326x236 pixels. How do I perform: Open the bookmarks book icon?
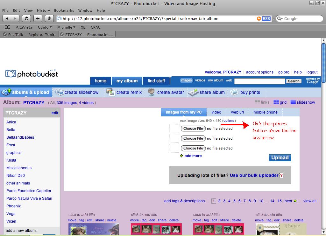click(x=7, y=27)
